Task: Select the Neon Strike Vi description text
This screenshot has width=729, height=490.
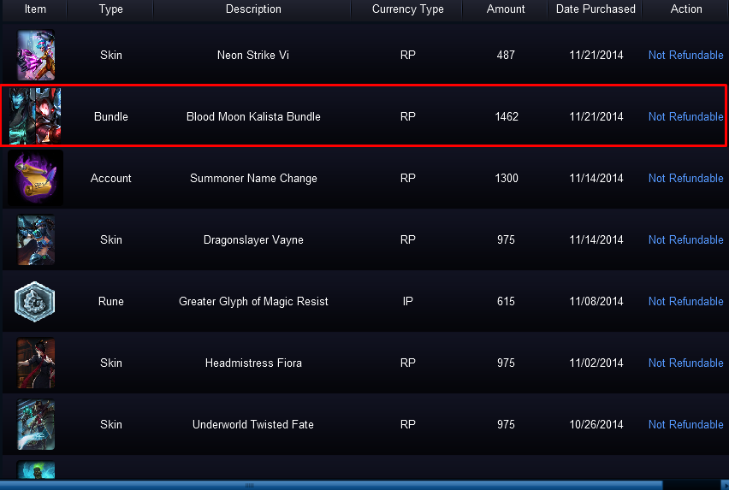Action: (253, 56)
